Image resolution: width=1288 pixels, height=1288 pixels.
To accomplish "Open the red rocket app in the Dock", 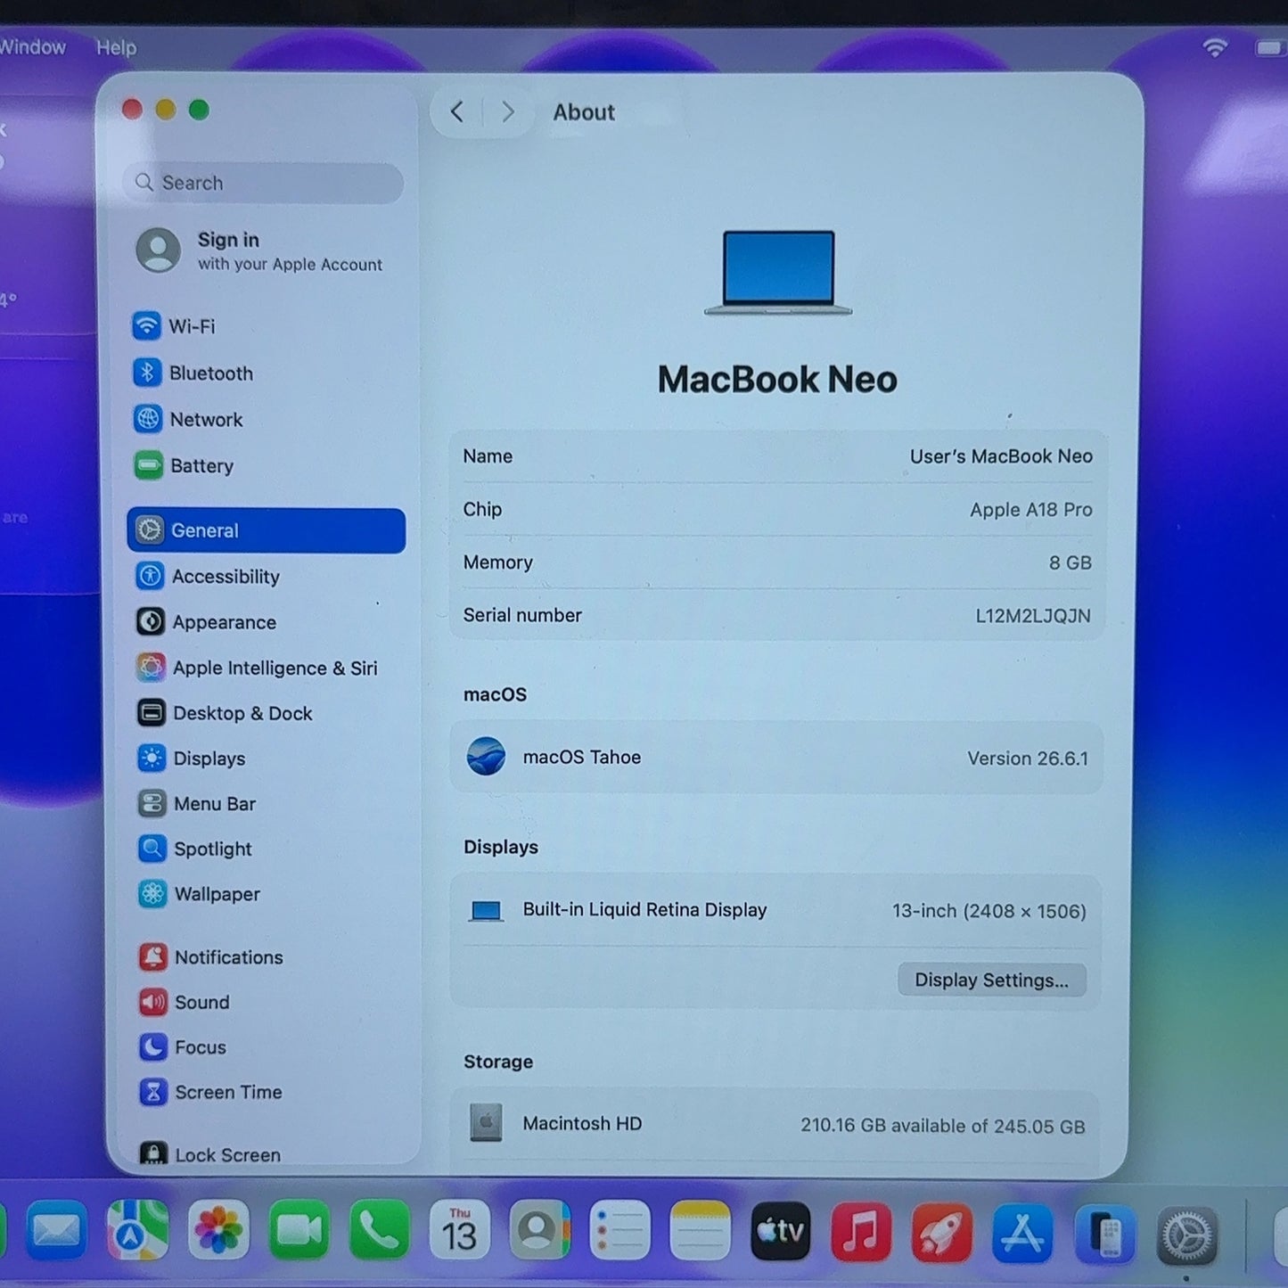I will pos(942,1234).
